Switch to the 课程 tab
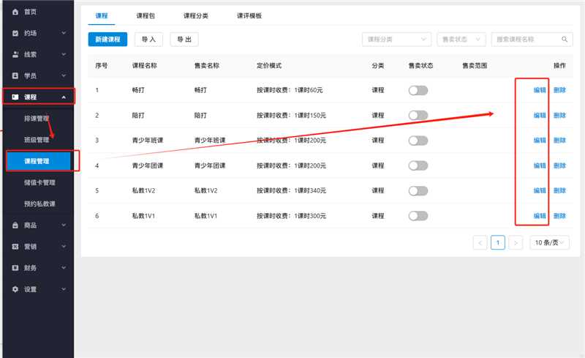Viewport: 585px width, 358px height. click(x=102, y=15)
